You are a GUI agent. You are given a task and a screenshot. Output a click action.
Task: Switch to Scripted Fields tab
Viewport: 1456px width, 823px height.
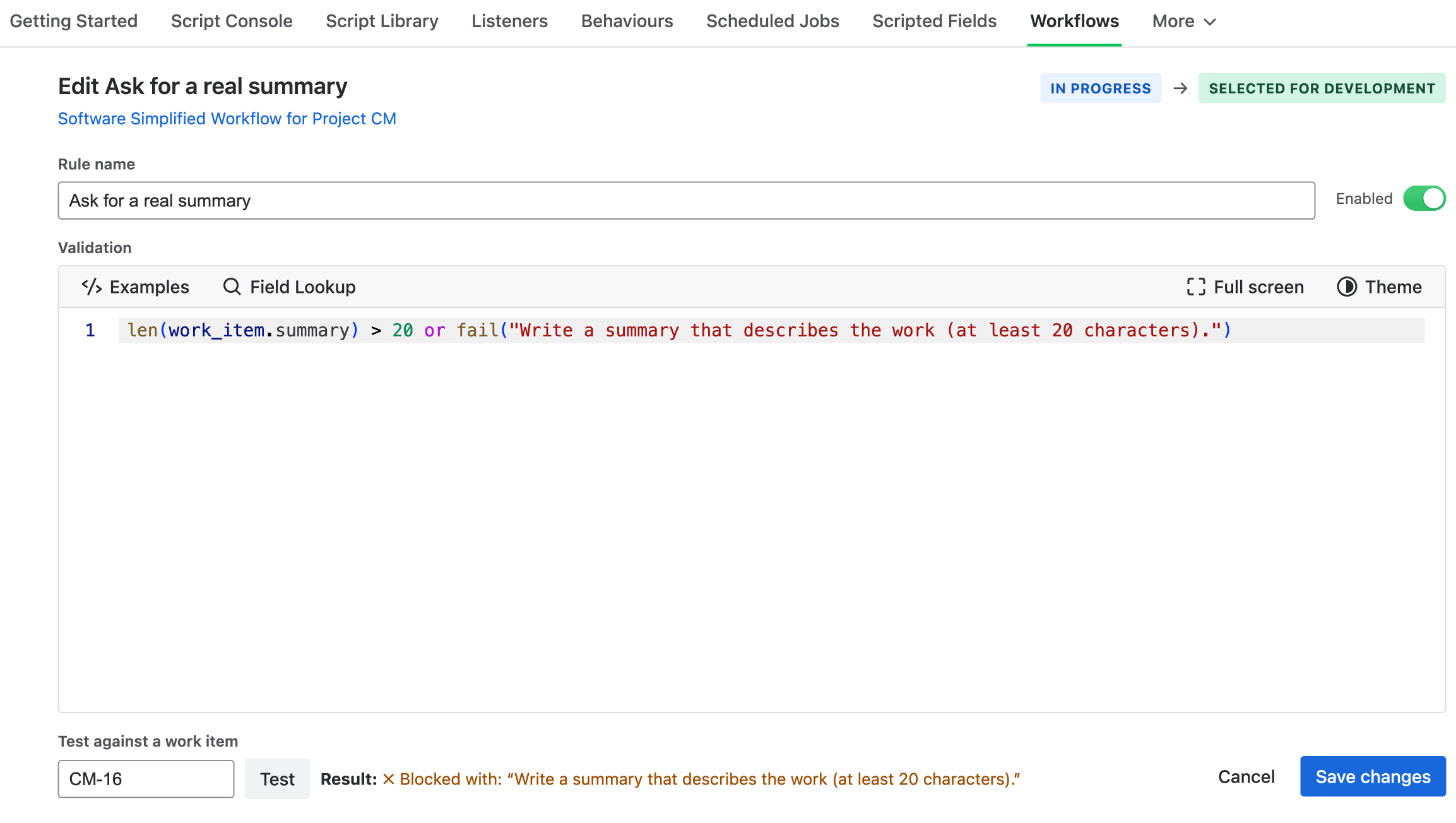(934, 21)
